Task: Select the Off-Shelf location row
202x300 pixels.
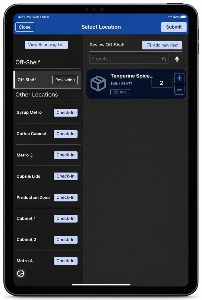Action: [x=47, y=80]
